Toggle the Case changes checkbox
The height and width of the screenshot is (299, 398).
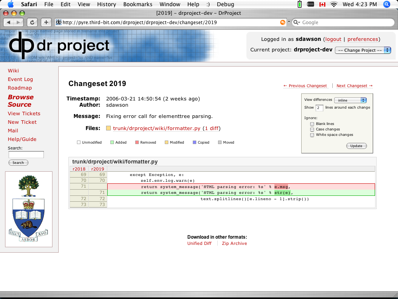click(x=312, y=129)
